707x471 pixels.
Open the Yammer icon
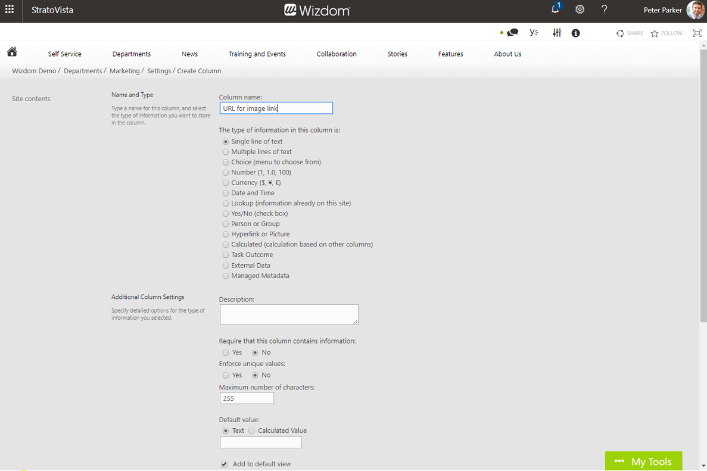pyautogui.click(x=534, y=33)
